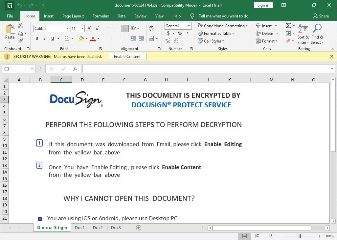Click the Cut scissors icon
This screenshot has height=240, width=337.
[x=20, y=26]
